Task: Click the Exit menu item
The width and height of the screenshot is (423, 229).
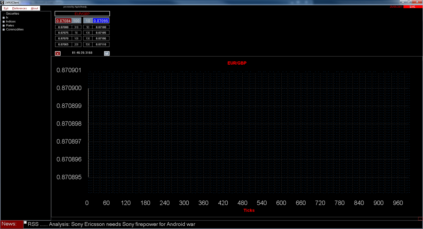Action: 6,8
